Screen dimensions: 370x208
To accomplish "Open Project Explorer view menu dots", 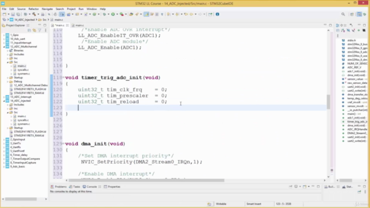I will tap(46, 30).
